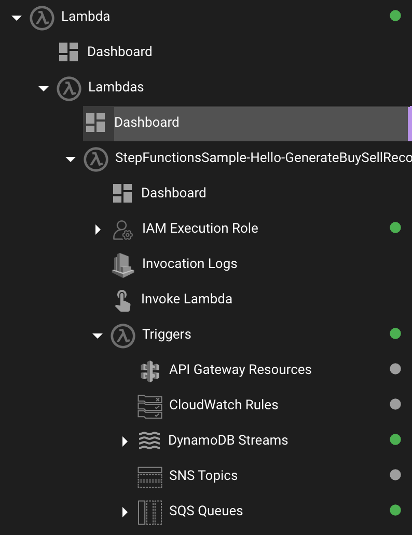Click green status dot for IAM Execution Role
The image size is (412, 535).
click(x=395, y=227)
